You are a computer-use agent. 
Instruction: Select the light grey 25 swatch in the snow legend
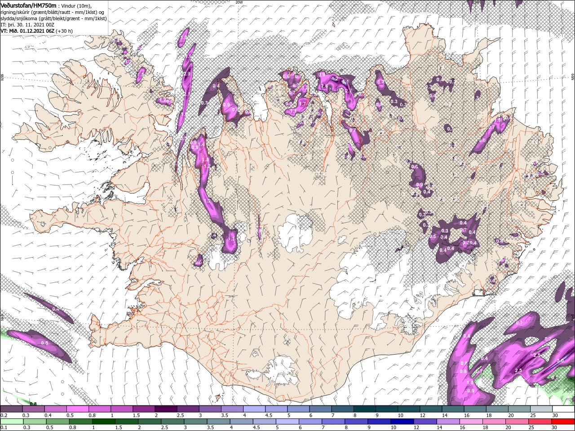point(541,409)
